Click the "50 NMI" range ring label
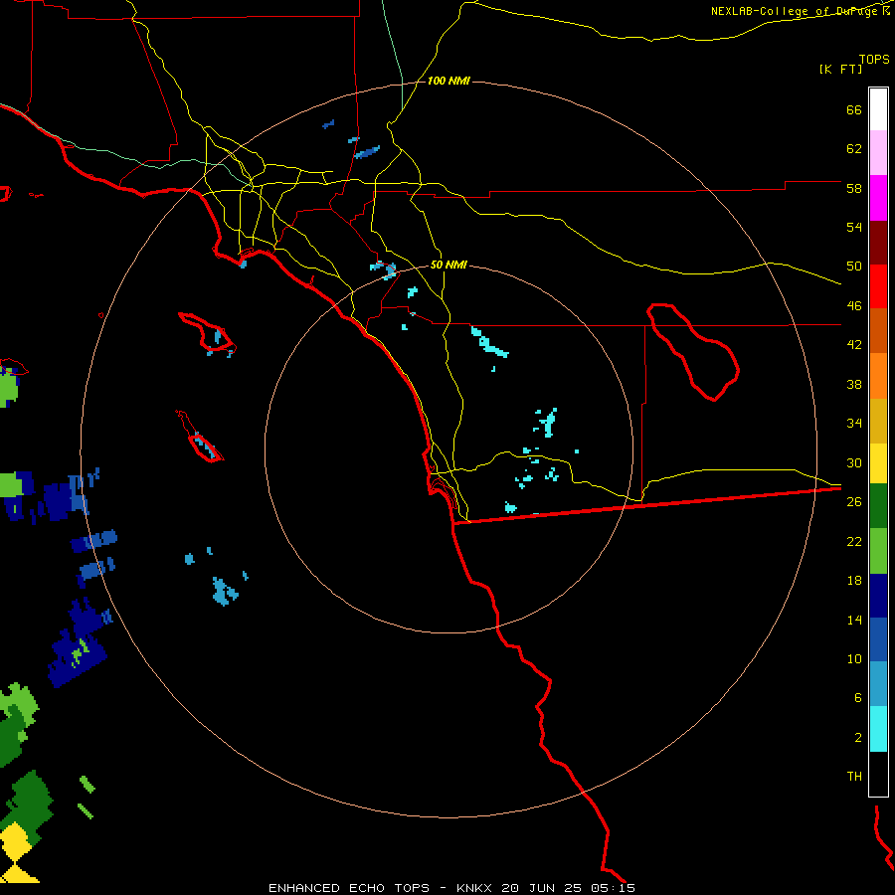 point(448,265)
